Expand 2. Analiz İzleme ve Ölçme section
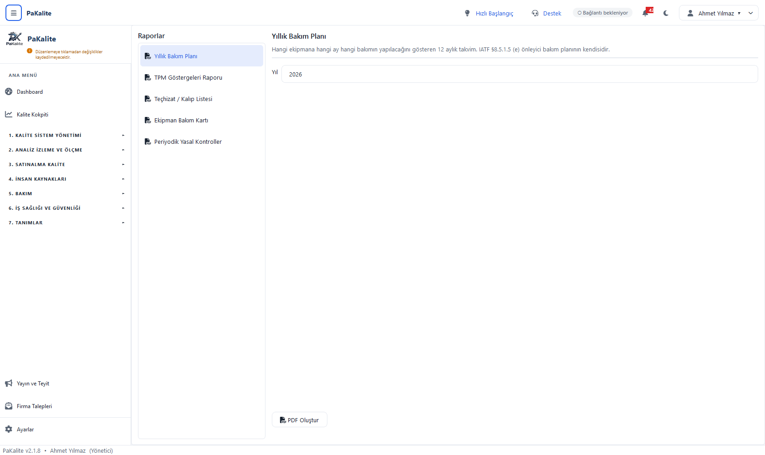Screen dimensions: 765x455 tap(66, 150)
